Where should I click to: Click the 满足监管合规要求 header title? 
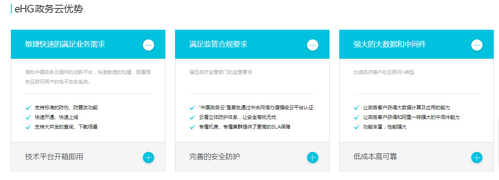(219, 44)
